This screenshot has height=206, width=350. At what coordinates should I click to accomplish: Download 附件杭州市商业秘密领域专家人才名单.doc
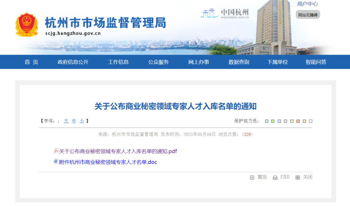click(x=108, y=162)
